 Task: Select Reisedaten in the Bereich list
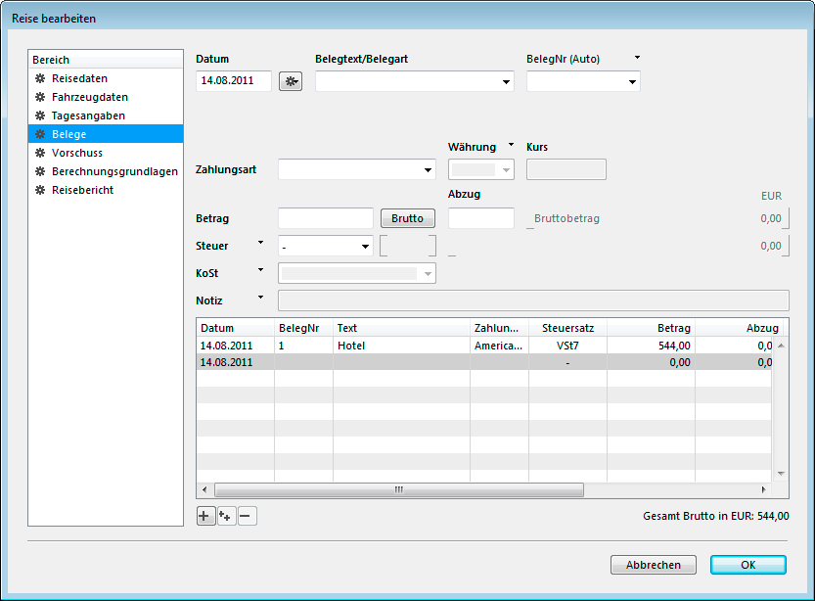[79, 78]
